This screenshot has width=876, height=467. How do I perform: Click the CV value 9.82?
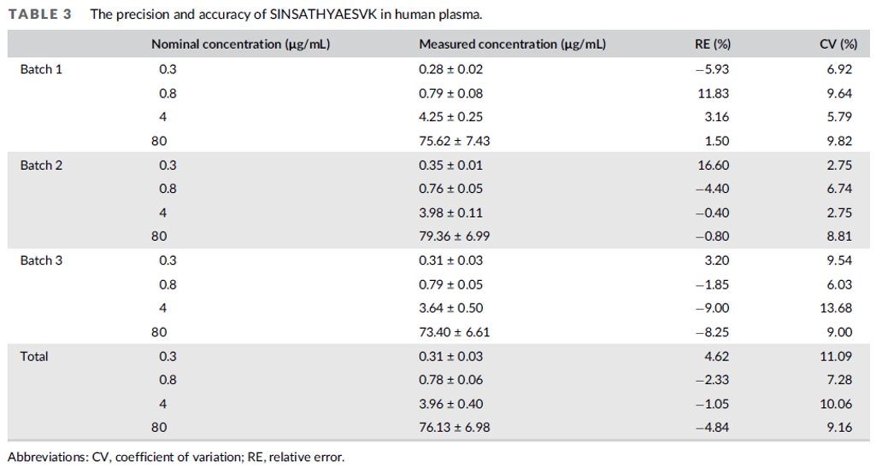pos(839,141)
